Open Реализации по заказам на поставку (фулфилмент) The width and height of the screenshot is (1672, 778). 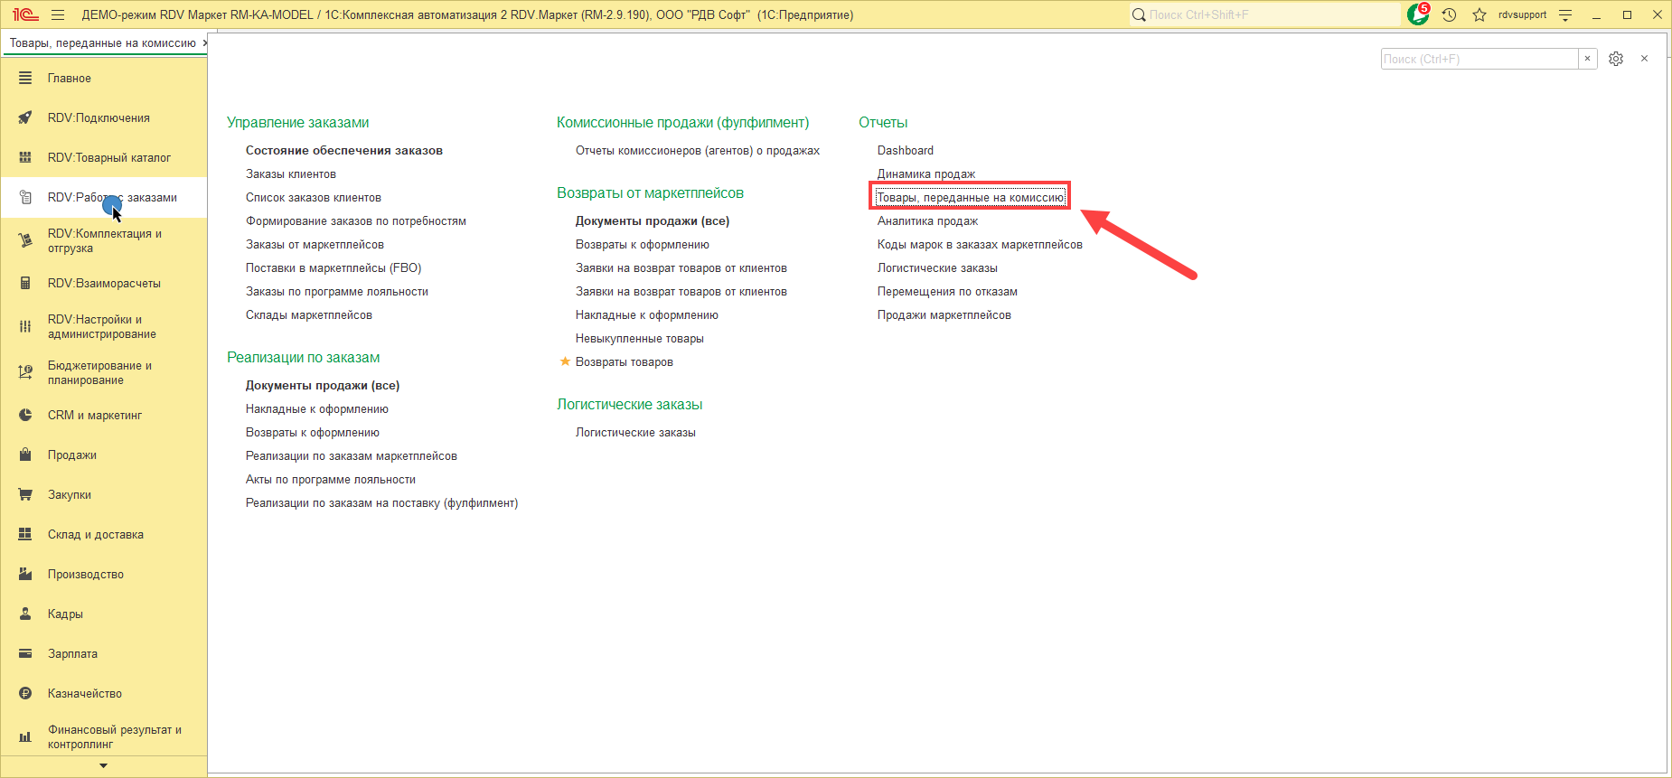382,503
